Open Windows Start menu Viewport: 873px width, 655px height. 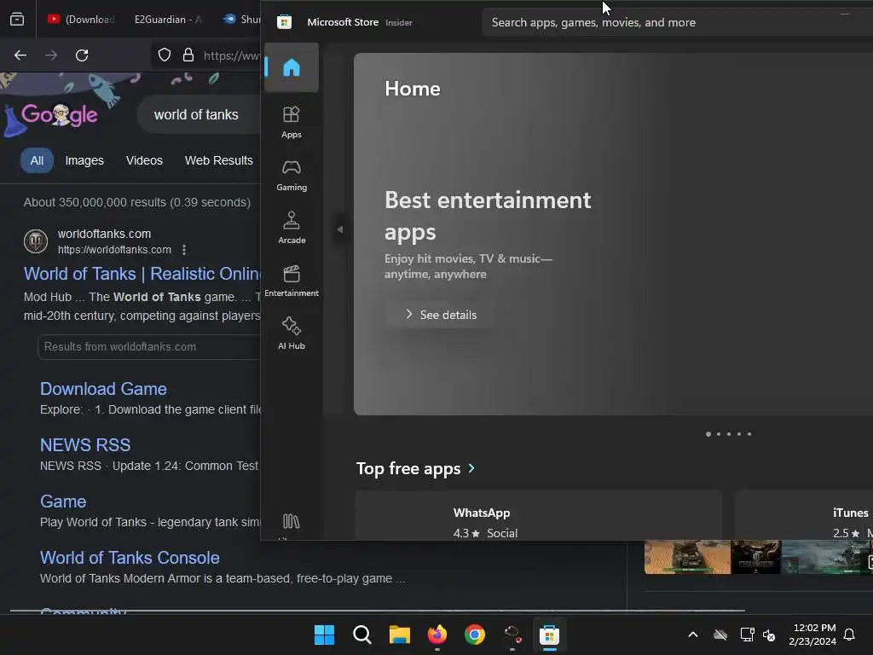(x=324, y=635)
